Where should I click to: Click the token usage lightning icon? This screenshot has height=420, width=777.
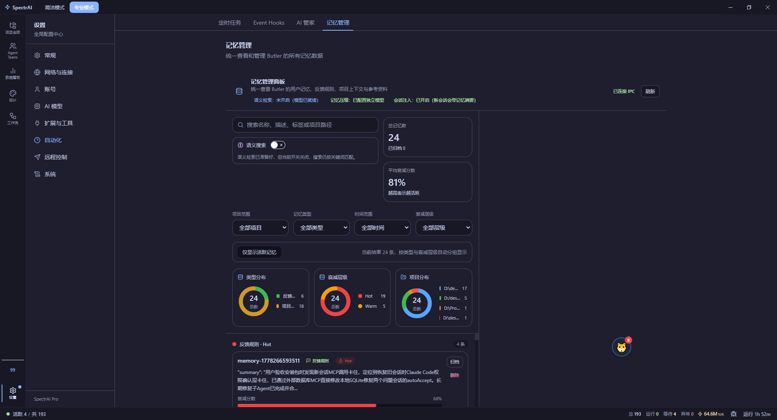pyautogui.click(x=700, y=414)
